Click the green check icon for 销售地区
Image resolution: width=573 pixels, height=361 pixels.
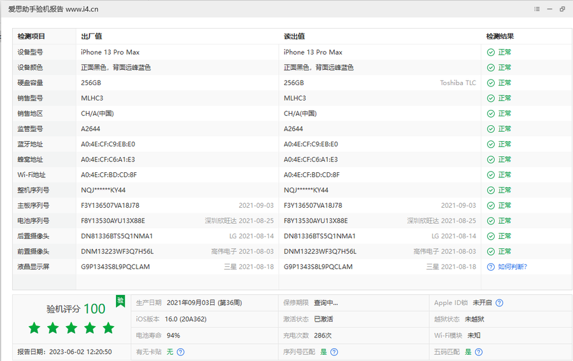click(491, 114)
